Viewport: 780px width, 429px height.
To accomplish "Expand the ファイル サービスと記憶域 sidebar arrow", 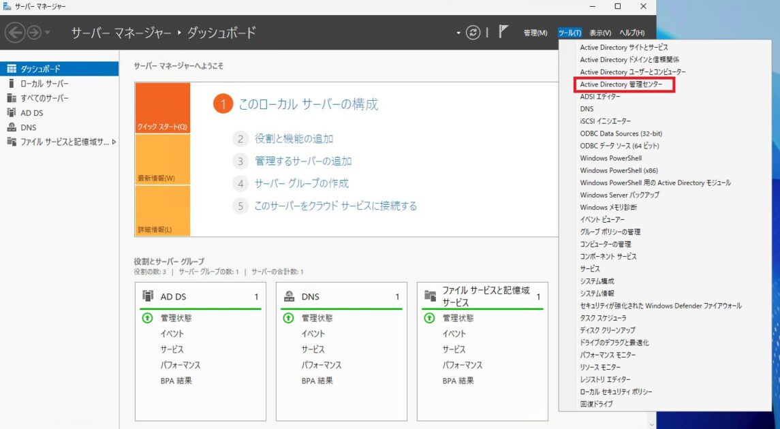I will click(x=114, y=142).
